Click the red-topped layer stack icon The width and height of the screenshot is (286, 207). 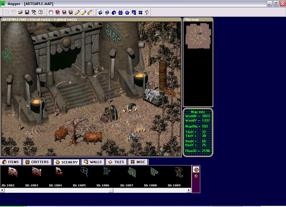(58, 12)
